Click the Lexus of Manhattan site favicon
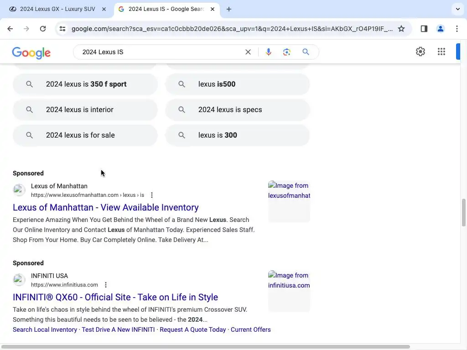This screenshot has height=350, width=467. [19, 190]
